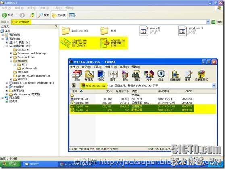Image resolution: width=225 pixels, height=169 pixels.
Task: Sort WinRAR list by 名称 column header
Action: click(82, 91)
